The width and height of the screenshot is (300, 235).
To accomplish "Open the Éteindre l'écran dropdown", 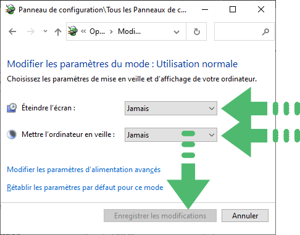I will pos(171,108).
